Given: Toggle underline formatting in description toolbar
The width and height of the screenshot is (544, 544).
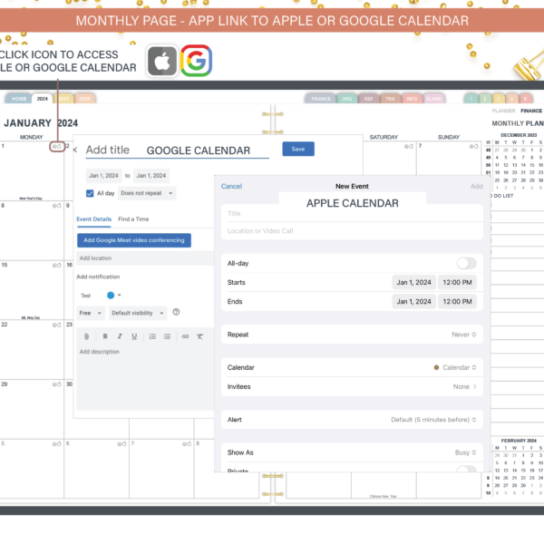Looking at the screenshot, I should pyautogui.click(x=134, y=336).
